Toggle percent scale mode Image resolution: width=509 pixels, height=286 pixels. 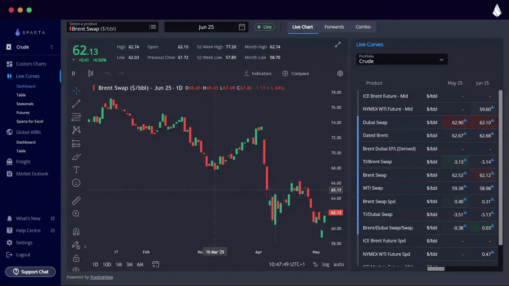(x=315, y=264)
